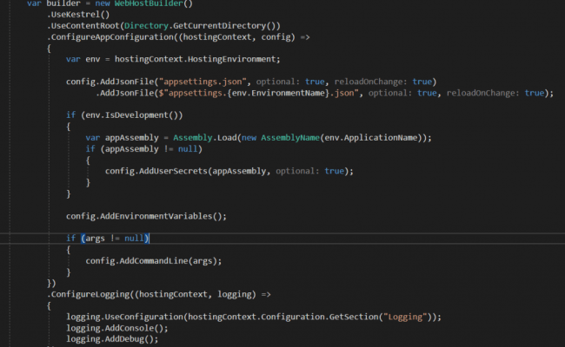This screenshot has width=565, height=347.
Task: Click "config.AddCommandLine(args);" line
Action: [154, 261]
